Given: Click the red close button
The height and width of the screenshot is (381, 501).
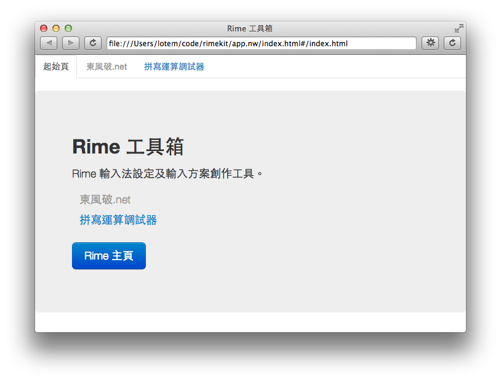Looking at the screenshot, I should coord(43,28).
